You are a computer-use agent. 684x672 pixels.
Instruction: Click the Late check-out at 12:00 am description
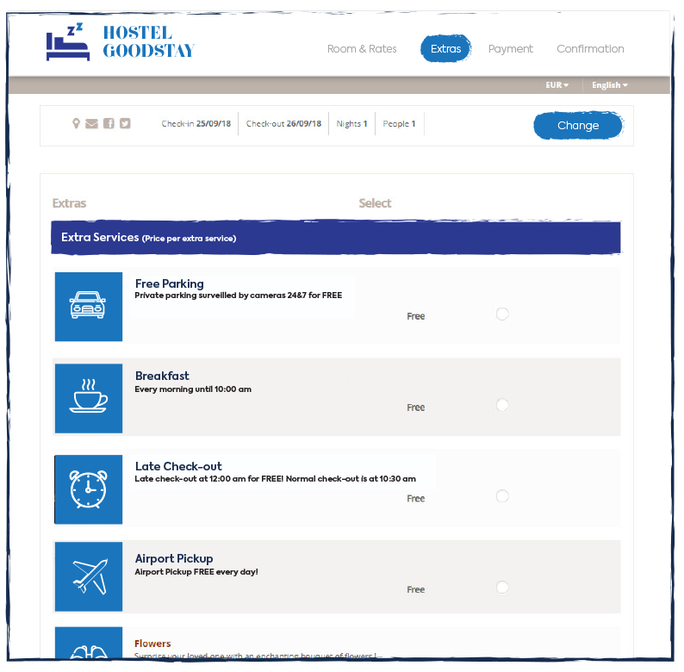pos(276,479)
